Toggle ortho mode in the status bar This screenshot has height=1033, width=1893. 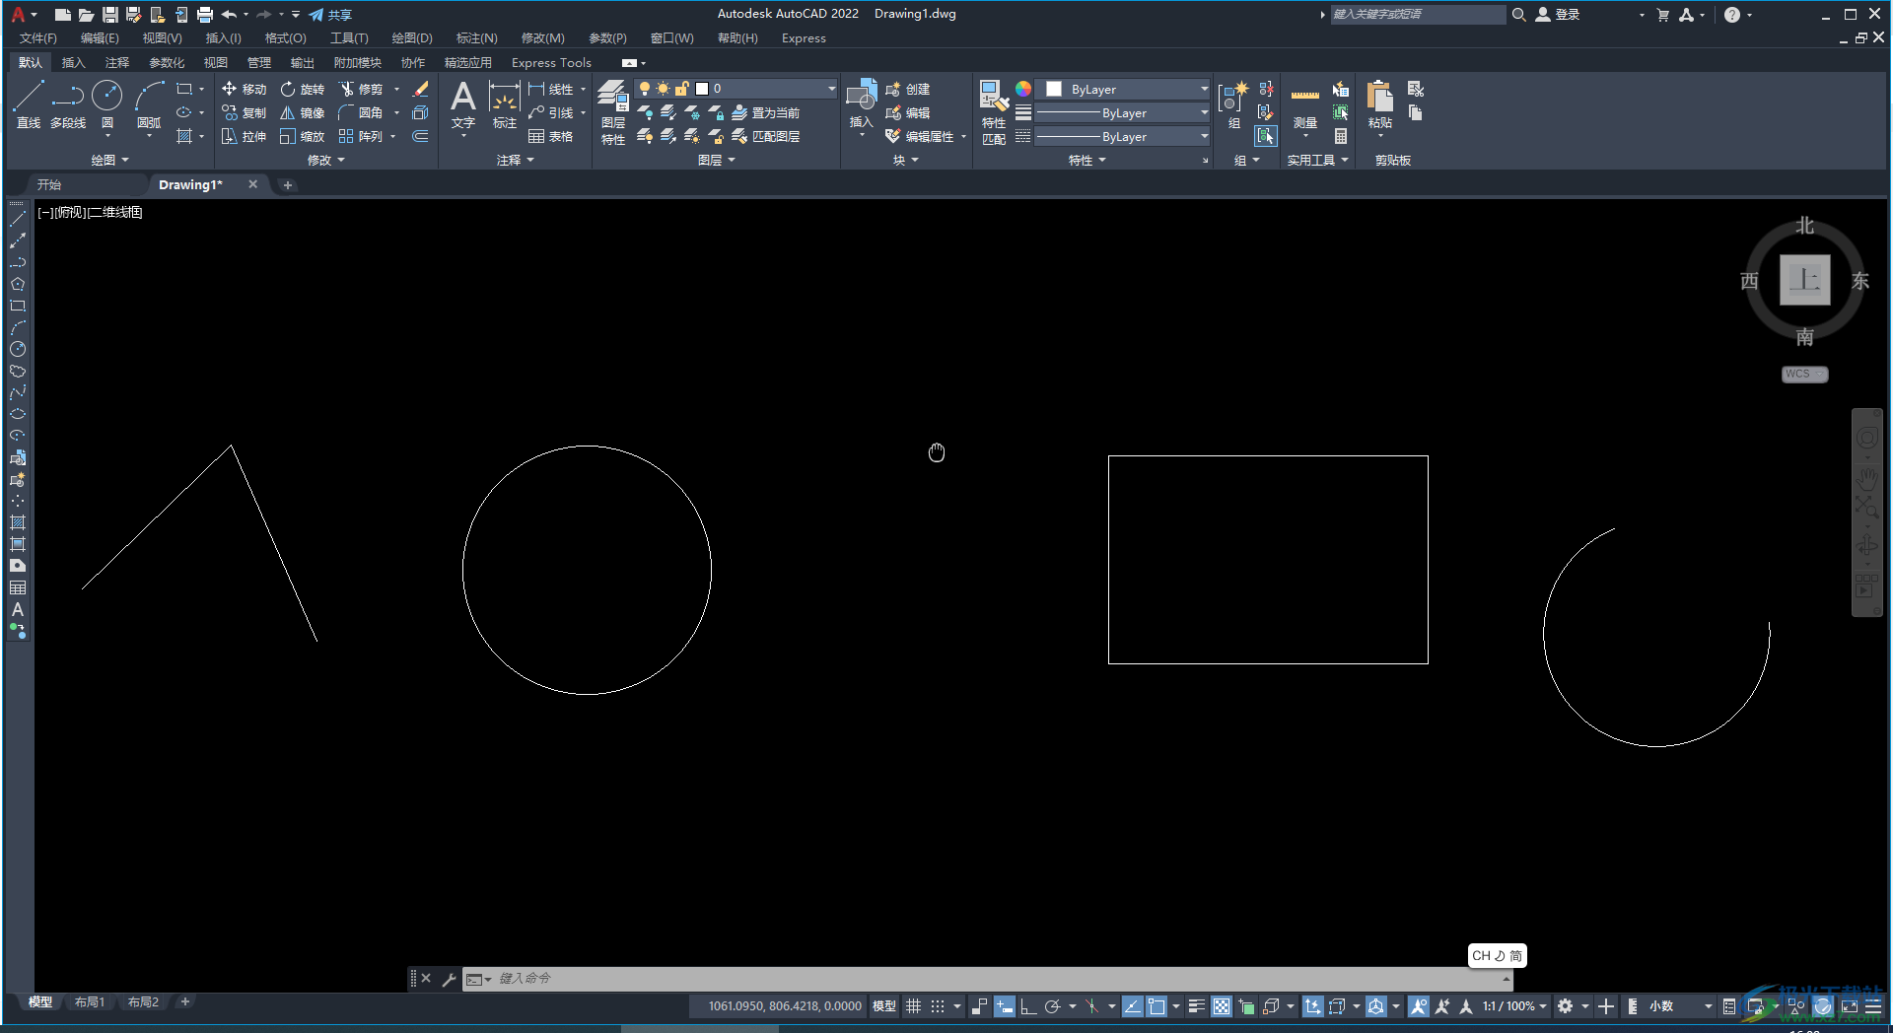coord(1027,1006)
